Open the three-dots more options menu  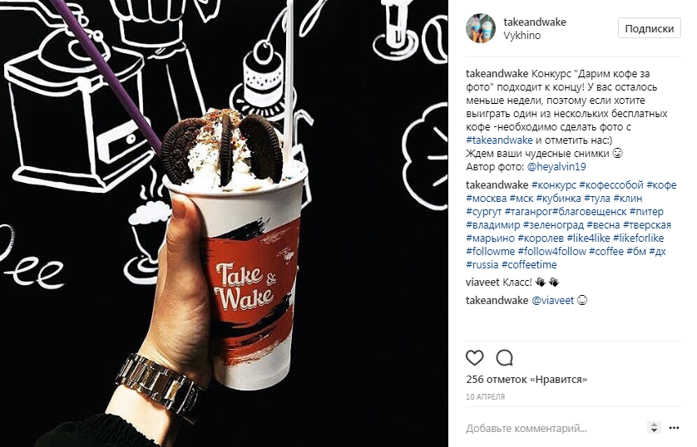[x=674, y=428]
